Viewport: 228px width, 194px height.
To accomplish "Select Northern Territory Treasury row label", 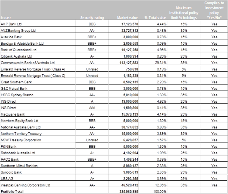I will (21, 134).
